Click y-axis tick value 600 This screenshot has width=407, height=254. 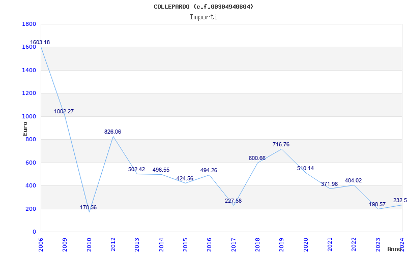click(31, 163)
